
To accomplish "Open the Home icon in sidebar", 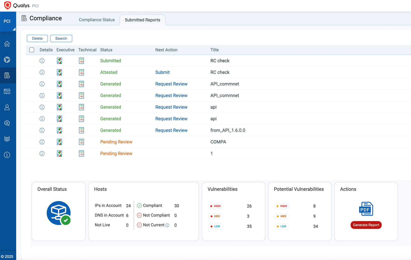I will (x=7, y=44).
